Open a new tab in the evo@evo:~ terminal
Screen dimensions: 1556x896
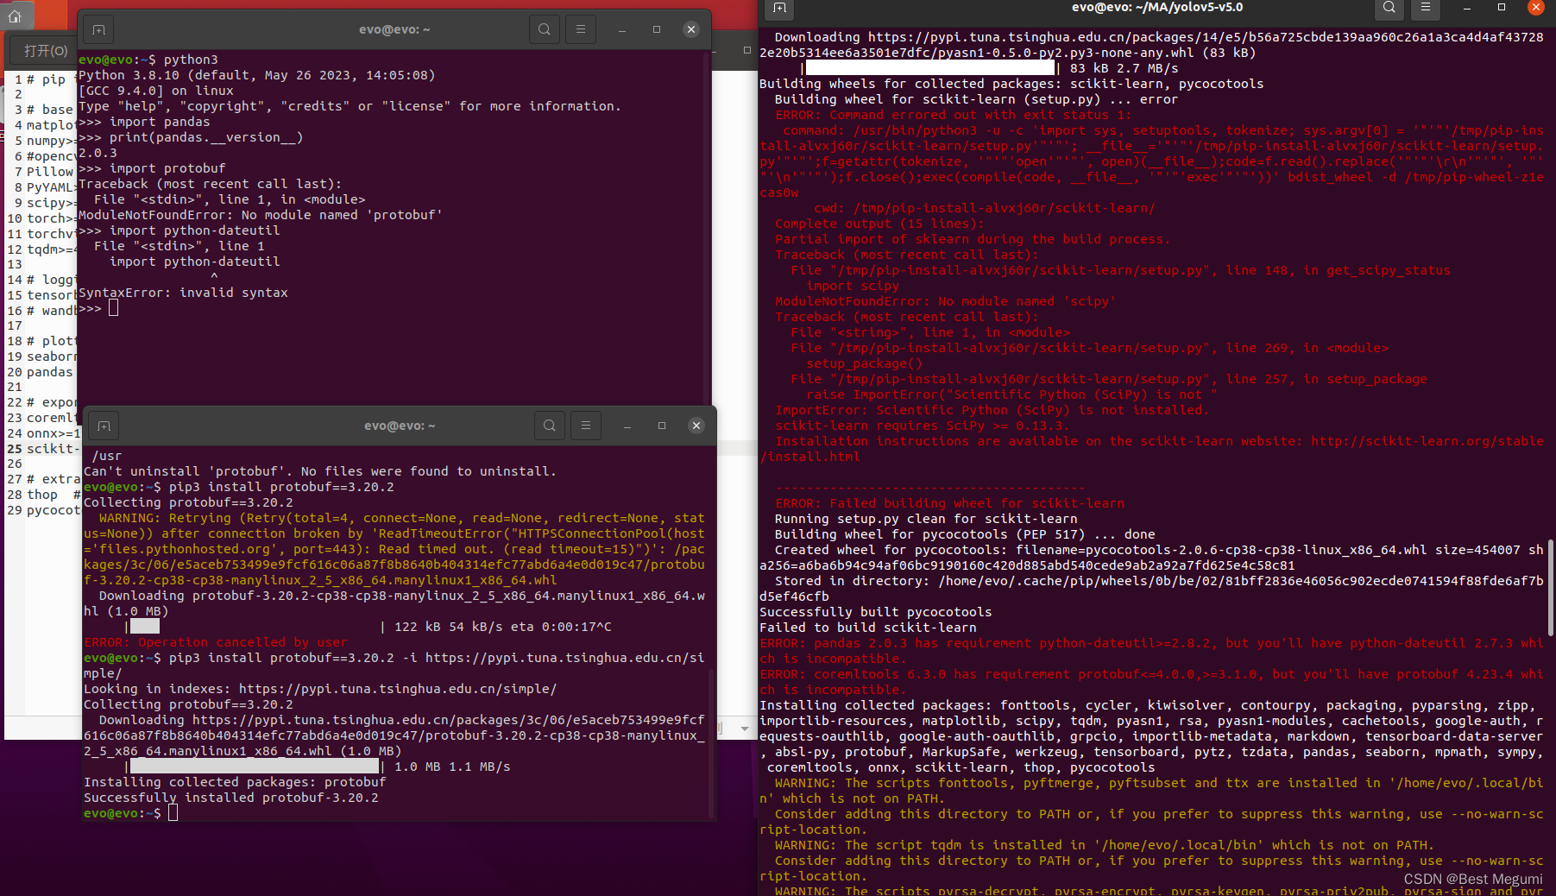(98, 28)
